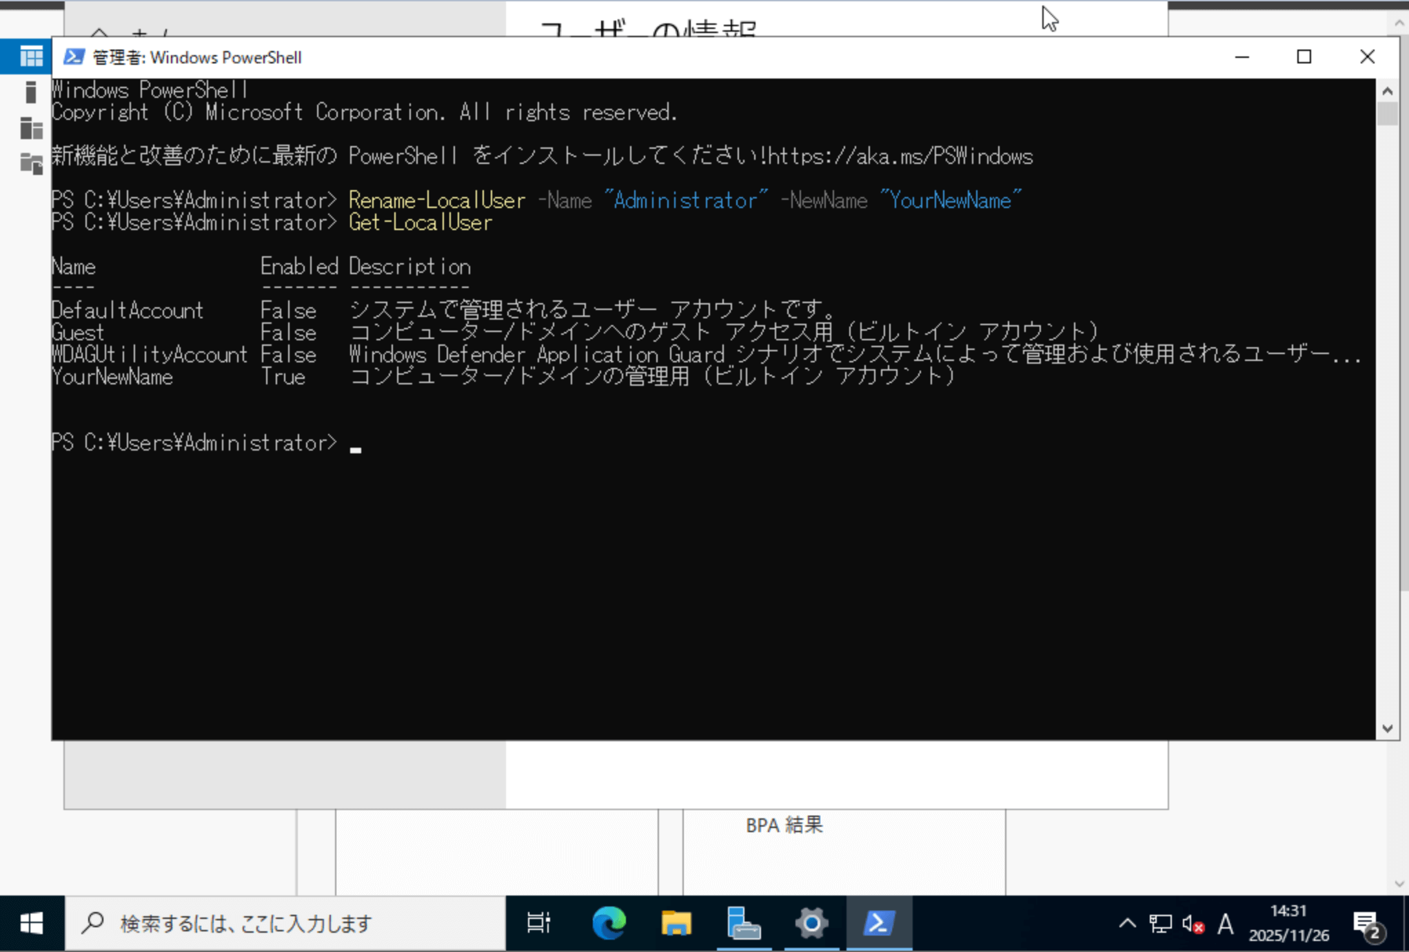The width and height of the screenshot is (1409, 952).
Task: Click Windows Start button
Action: 32,923
